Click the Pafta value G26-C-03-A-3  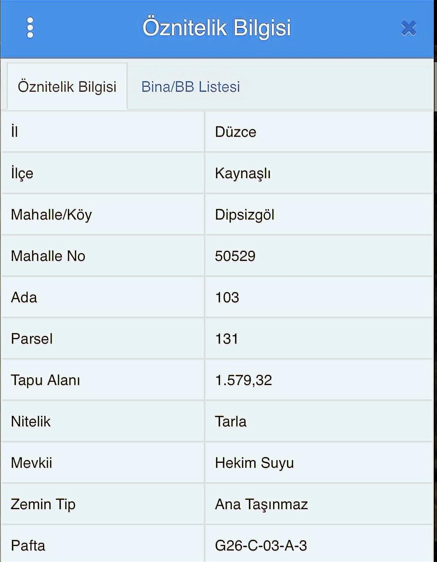(261, 546)
